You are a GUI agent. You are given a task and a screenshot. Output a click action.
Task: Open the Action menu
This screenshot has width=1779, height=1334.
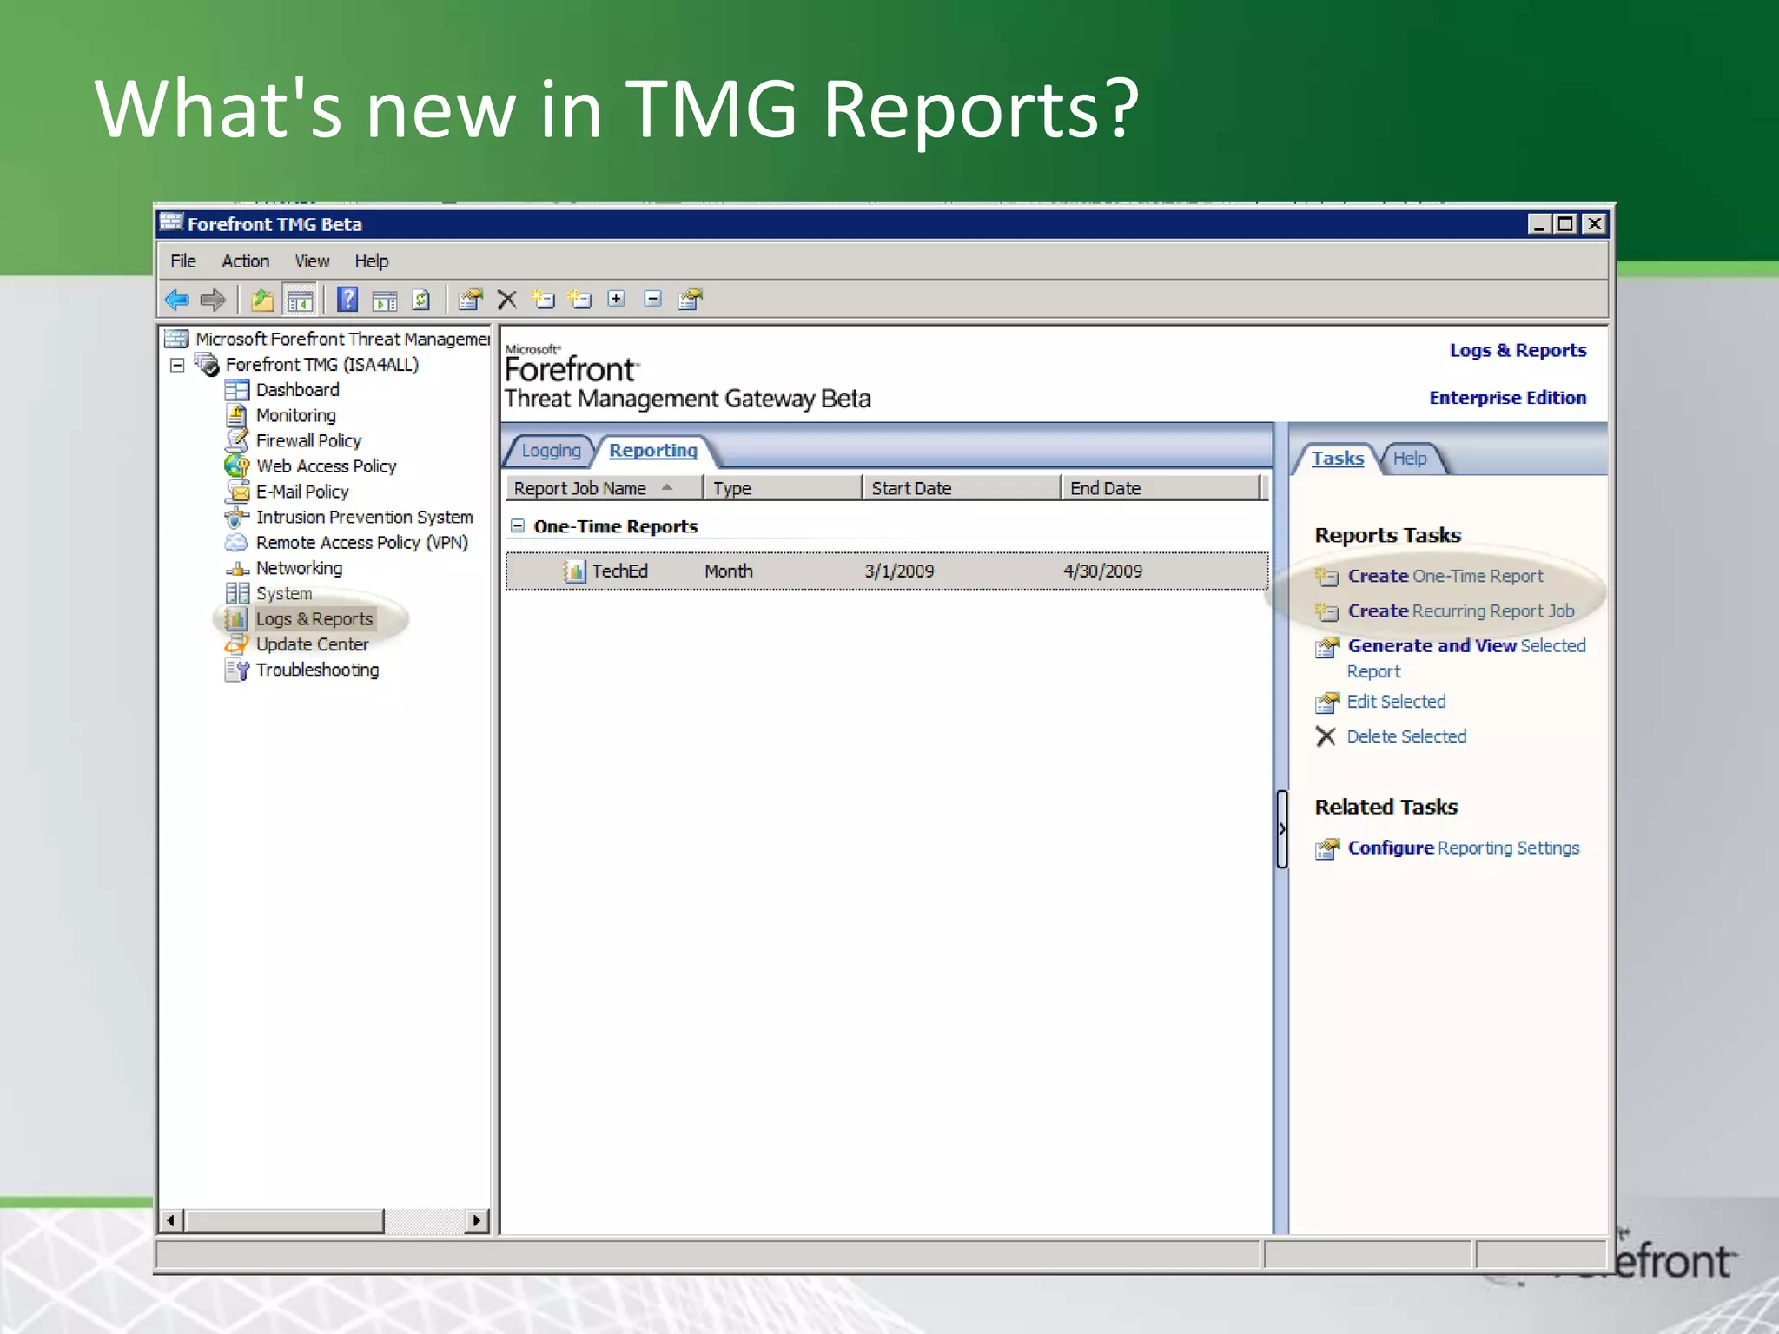pyautogui.click(x=245, y=261)
